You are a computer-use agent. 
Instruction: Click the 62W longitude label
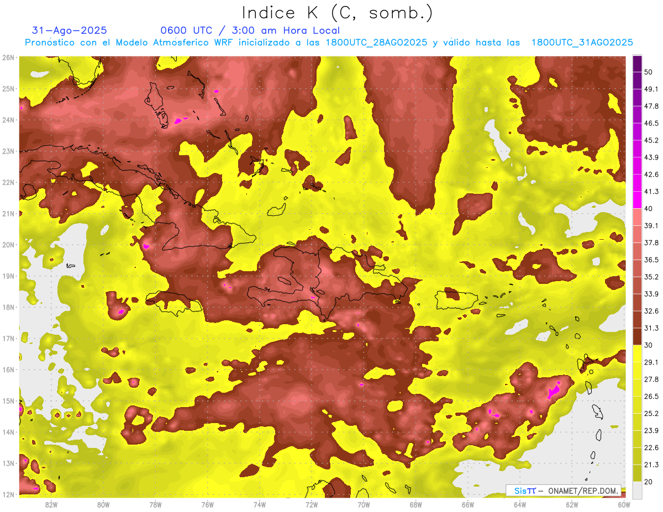click(x=572, y=505)
